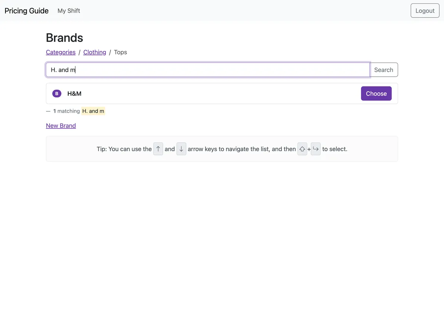444x309 pixels.
Task: Click the Brands page heading
Action: click(64, 38)
